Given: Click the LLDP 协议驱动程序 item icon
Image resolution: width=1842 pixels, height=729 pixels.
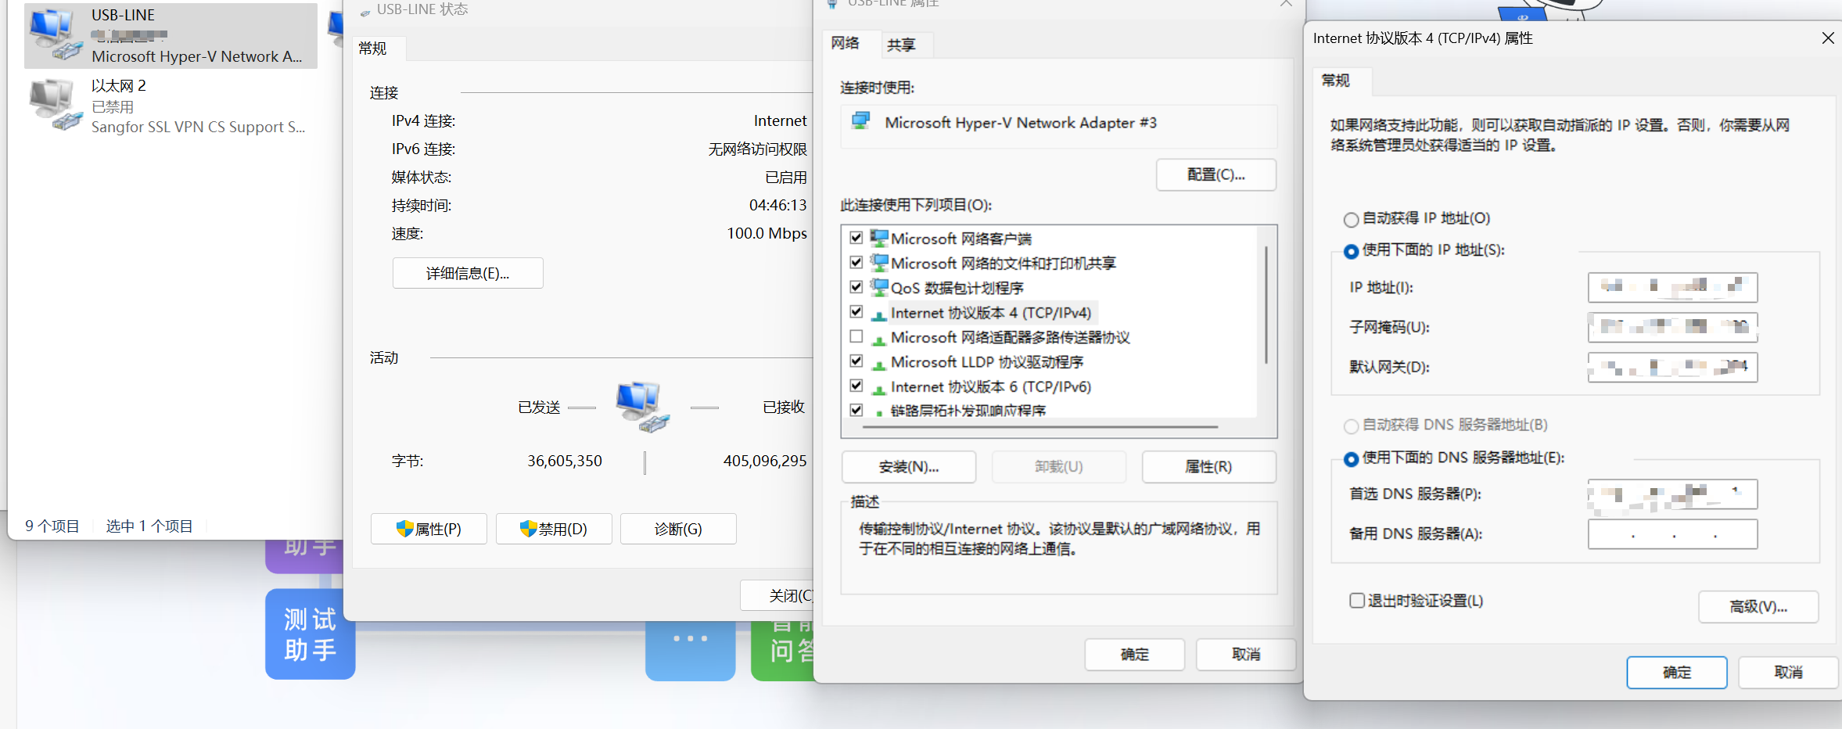Looking at the screenshot, I should (879, 364).
